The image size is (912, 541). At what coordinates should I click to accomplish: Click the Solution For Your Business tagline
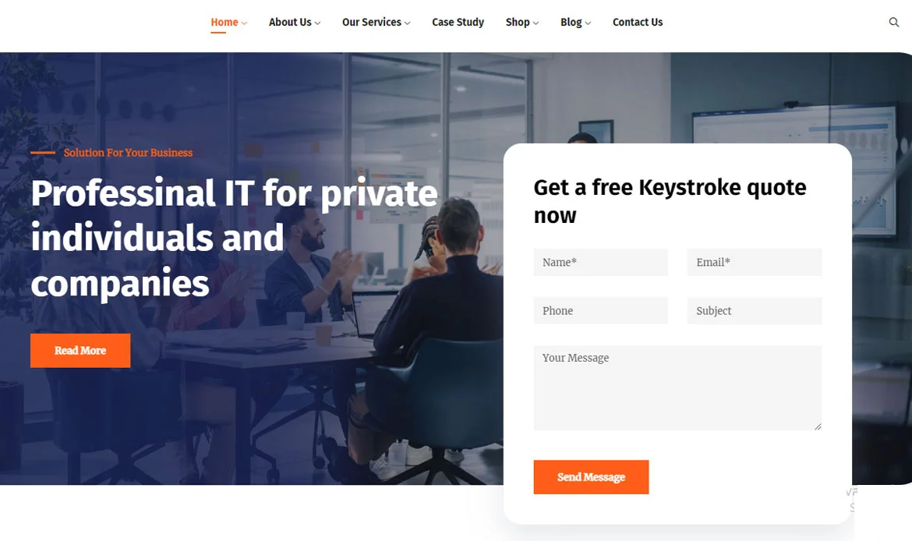[x=128, y=153]
